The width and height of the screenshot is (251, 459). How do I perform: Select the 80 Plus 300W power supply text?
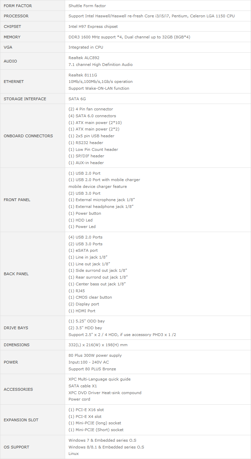click(95, 355)
